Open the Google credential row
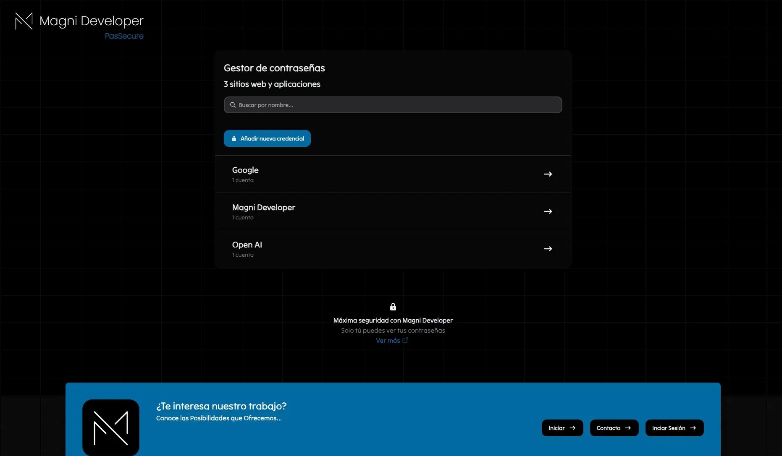The image size is (782, 456). coord(393,174)
